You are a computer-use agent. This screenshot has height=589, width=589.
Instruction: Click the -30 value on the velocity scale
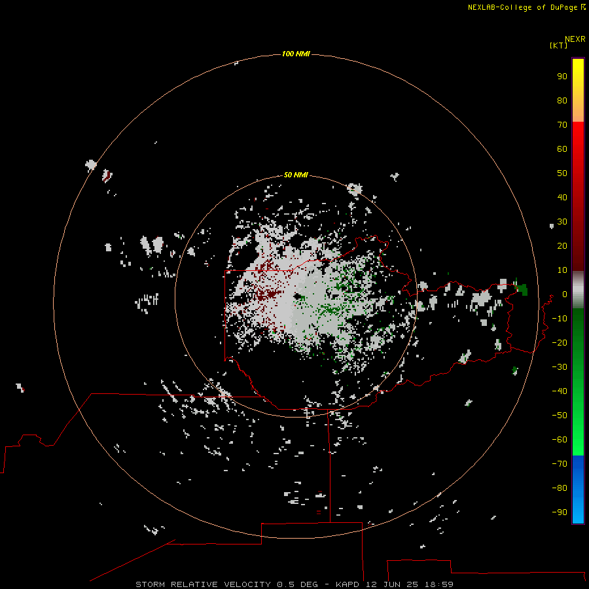(x=560, y=367)
